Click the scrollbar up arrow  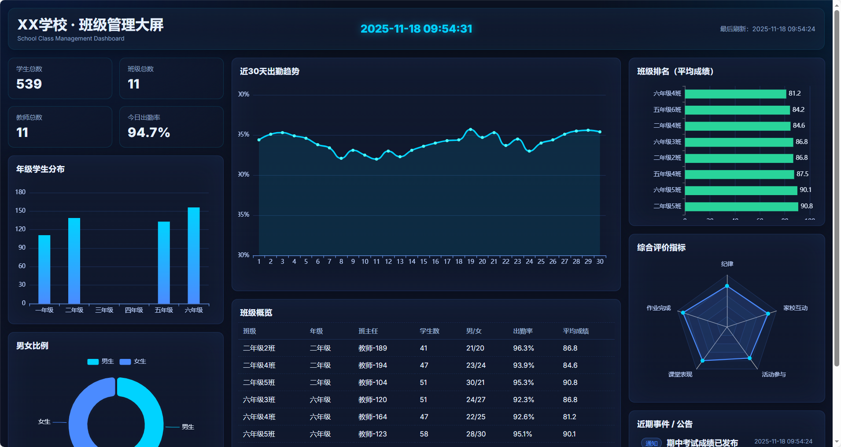[x=837, y=4]
